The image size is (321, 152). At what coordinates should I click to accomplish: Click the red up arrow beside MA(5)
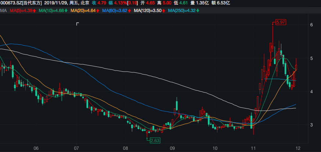tap(34, 11)
